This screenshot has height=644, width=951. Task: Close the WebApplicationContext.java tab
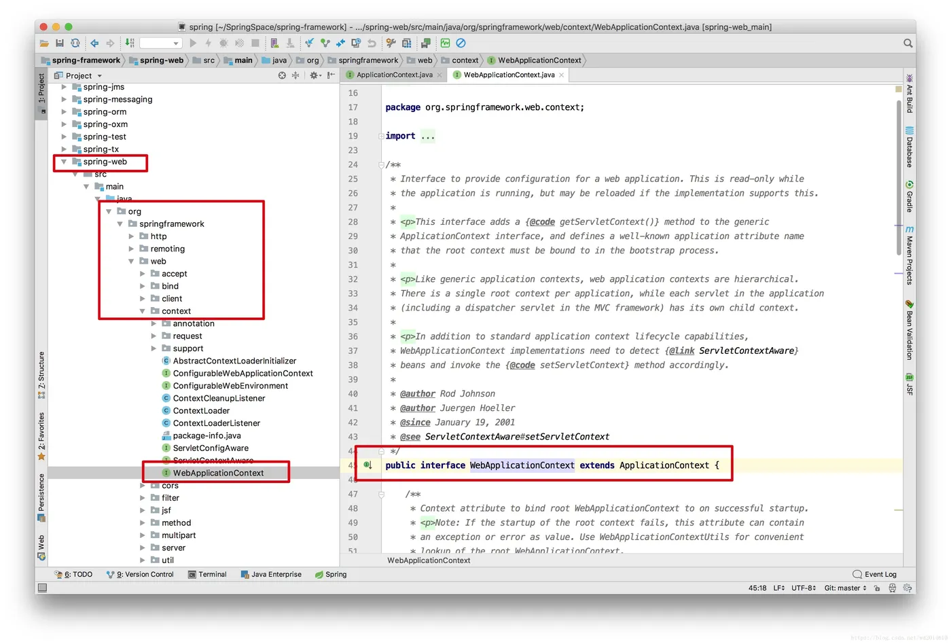click(x=561, y=75)
